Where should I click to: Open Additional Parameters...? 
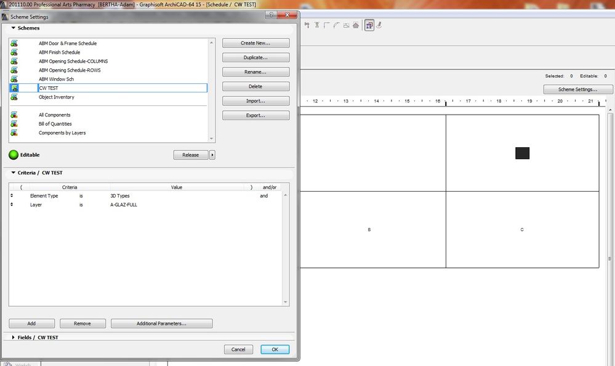tap(161, 323)
